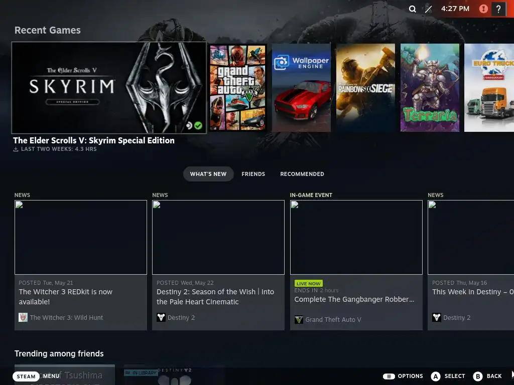Open Destiny 2 Season of the Wish image

click(x=218, y=237)
